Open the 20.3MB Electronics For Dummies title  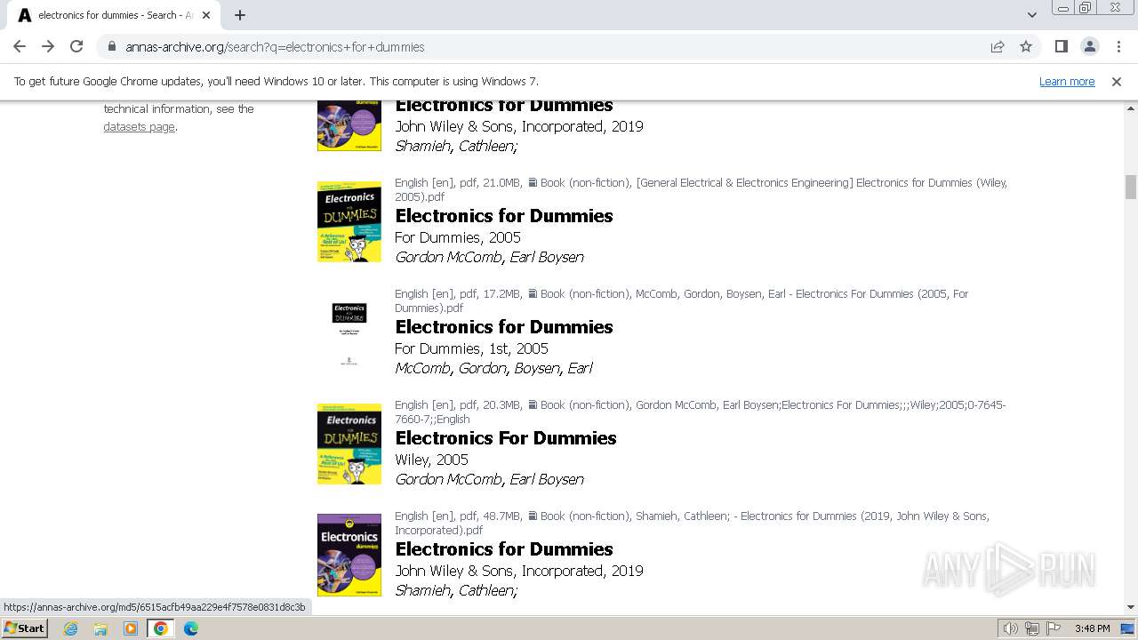point(506,438)
